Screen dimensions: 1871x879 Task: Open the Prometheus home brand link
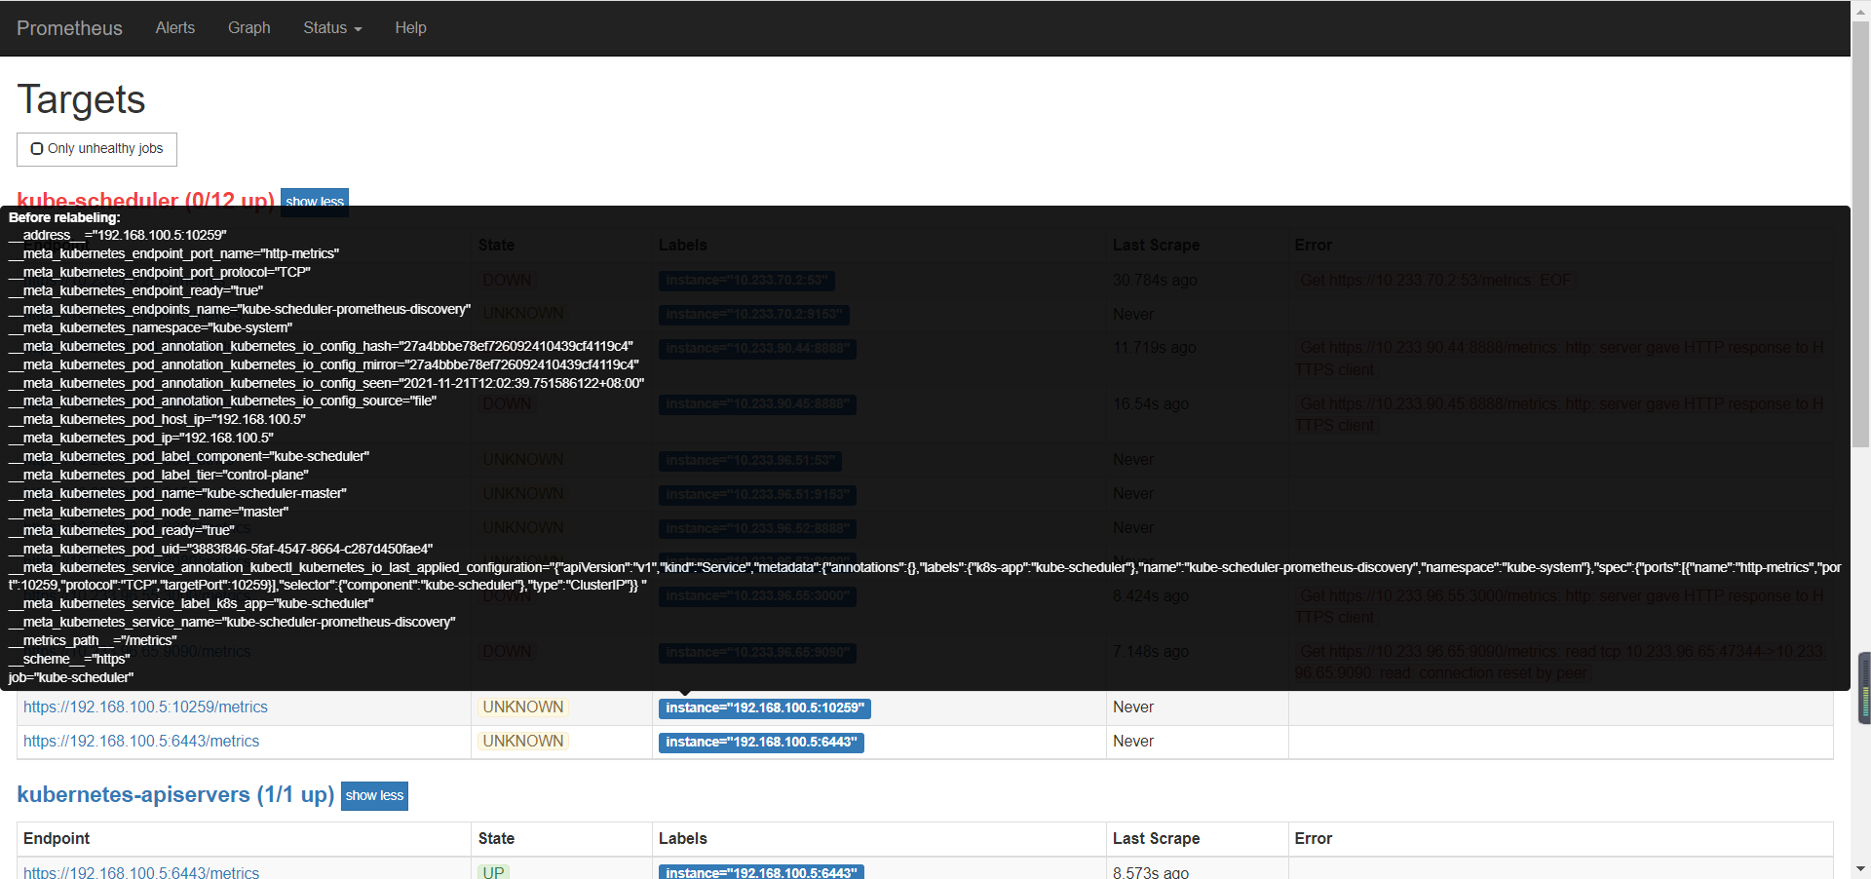(69, 28)
